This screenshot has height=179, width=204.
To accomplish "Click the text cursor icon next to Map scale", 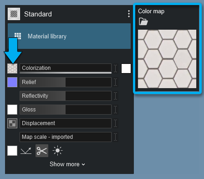I will (x=116, y=137).
